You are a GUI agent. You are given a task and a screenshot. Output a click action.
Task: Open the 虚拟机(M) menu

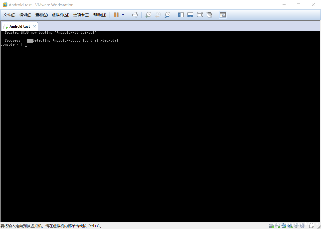coord(60,15)
